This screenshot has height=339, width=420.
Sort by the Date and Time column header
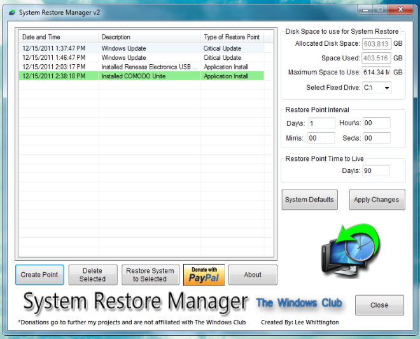tap(59, 37)
